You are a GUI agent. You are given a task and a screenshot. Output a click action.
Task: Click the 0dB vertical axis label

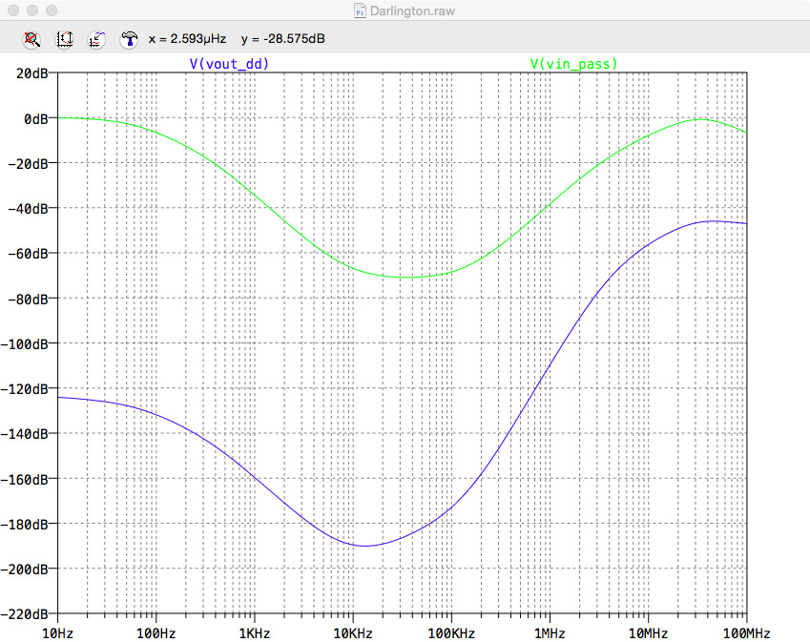pos(35,119)
